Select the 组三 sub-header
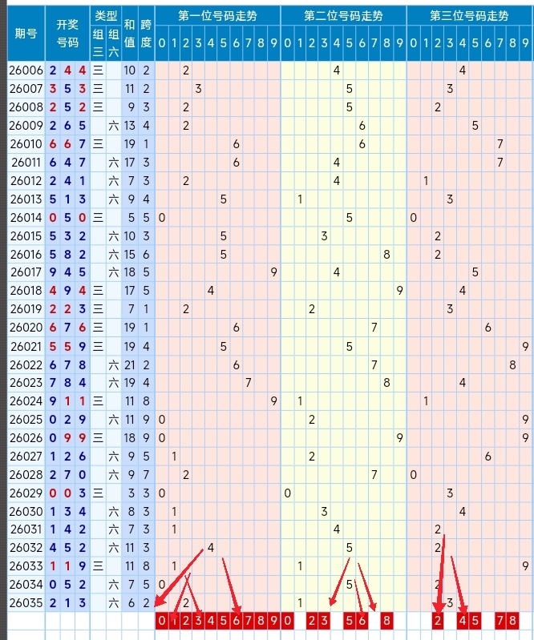The width and height of the screenshot is (534, 640). (98, 43)
